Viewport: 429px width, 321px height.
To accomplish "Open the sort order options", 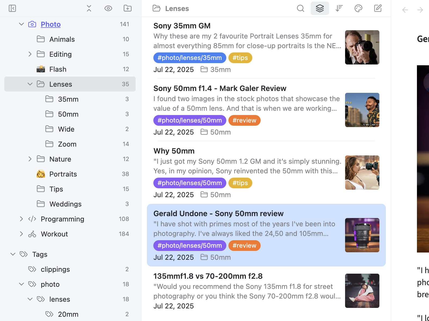I will [x=339, y=8].
